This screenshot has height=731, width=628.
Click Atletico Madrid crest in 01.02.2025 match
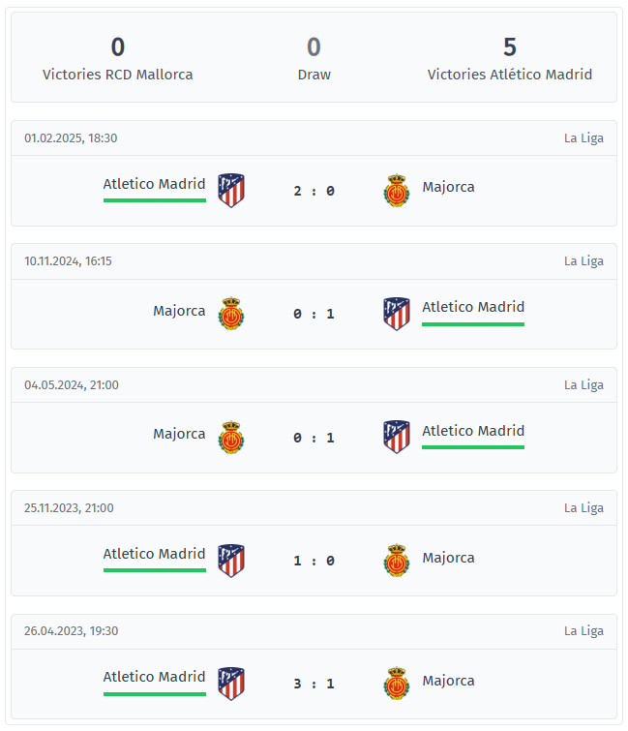click(231, 190)
